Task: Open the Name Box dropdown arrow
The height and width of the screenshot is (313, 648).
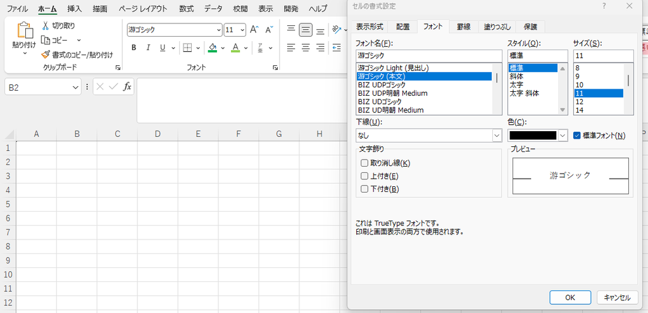Action: pyautogui.click(x=75, y=87)
